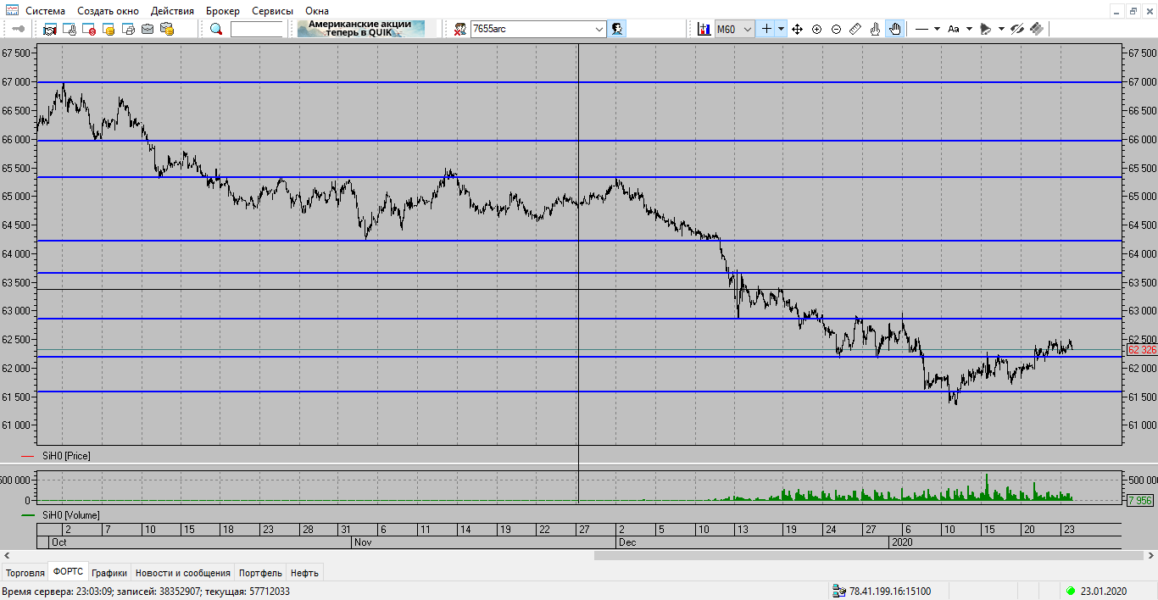Click the Американские акции QUIK banner
The height and width of the screenshot is (600, 1158).
359,29
